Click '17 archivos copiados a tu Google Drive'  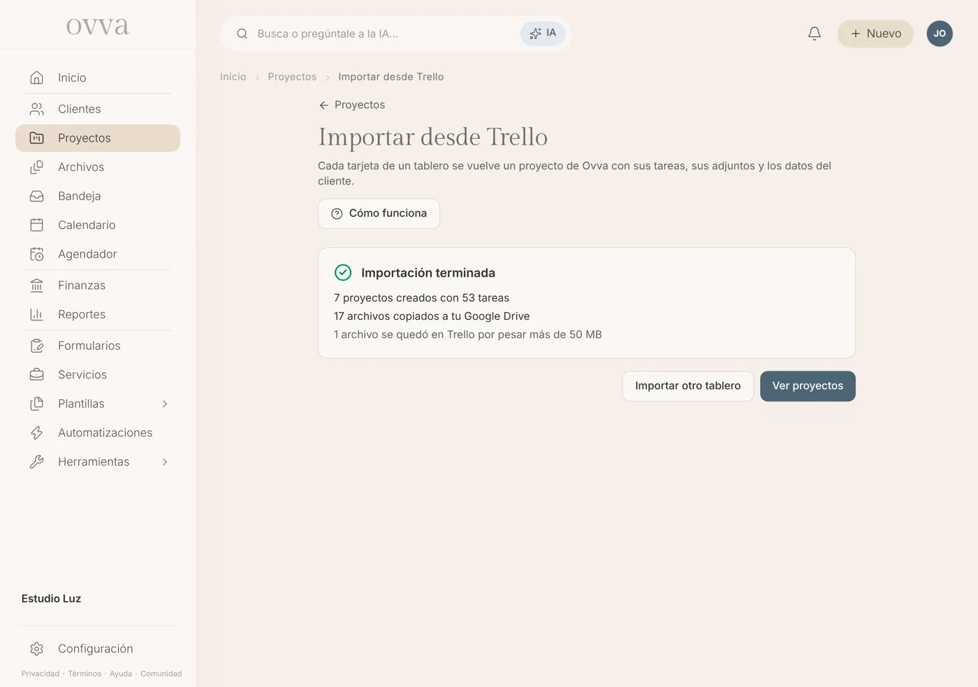click(x=432, y=316)
